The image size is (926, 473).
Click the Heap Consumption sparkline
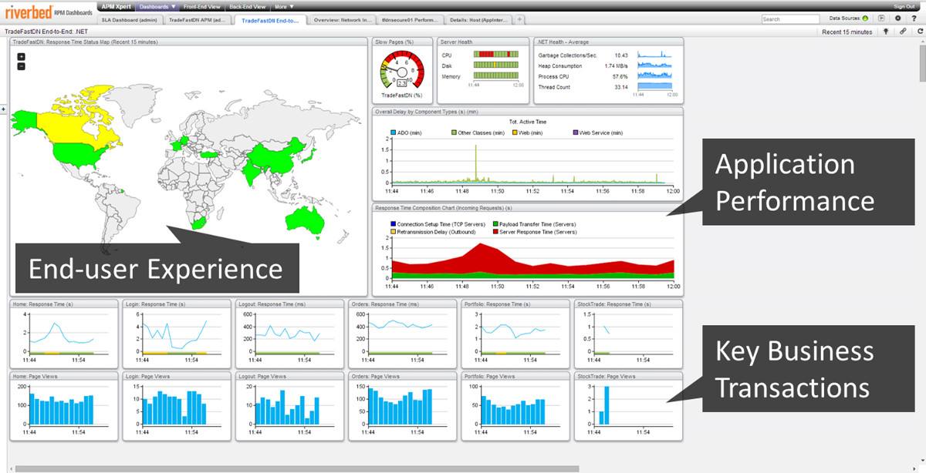[x=655, y=65]
